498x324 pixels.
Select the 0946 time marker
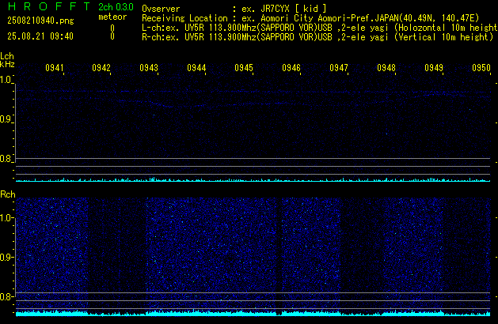(x=291, y=68)
